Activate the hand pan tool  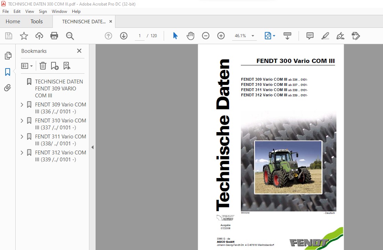coord(190,36)
